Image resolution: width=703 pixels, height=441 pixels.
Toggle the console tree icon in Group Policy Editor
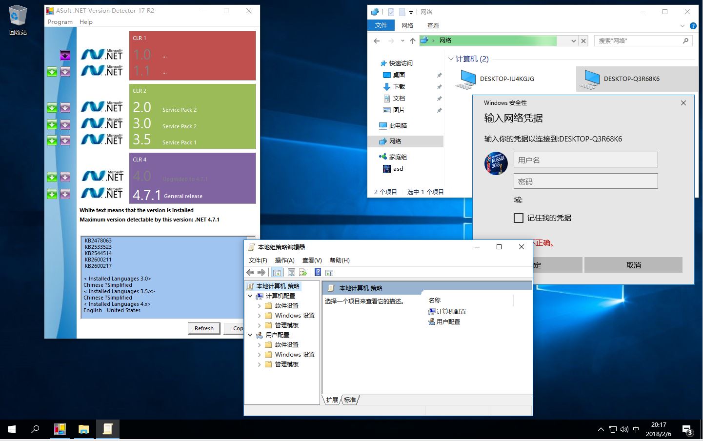click(276, 272)
